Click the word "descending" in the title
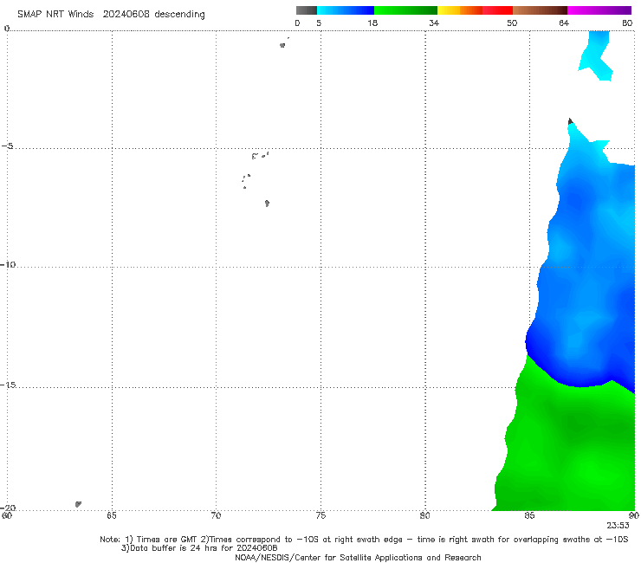This screenshot has width=641, height=563. 180,15
